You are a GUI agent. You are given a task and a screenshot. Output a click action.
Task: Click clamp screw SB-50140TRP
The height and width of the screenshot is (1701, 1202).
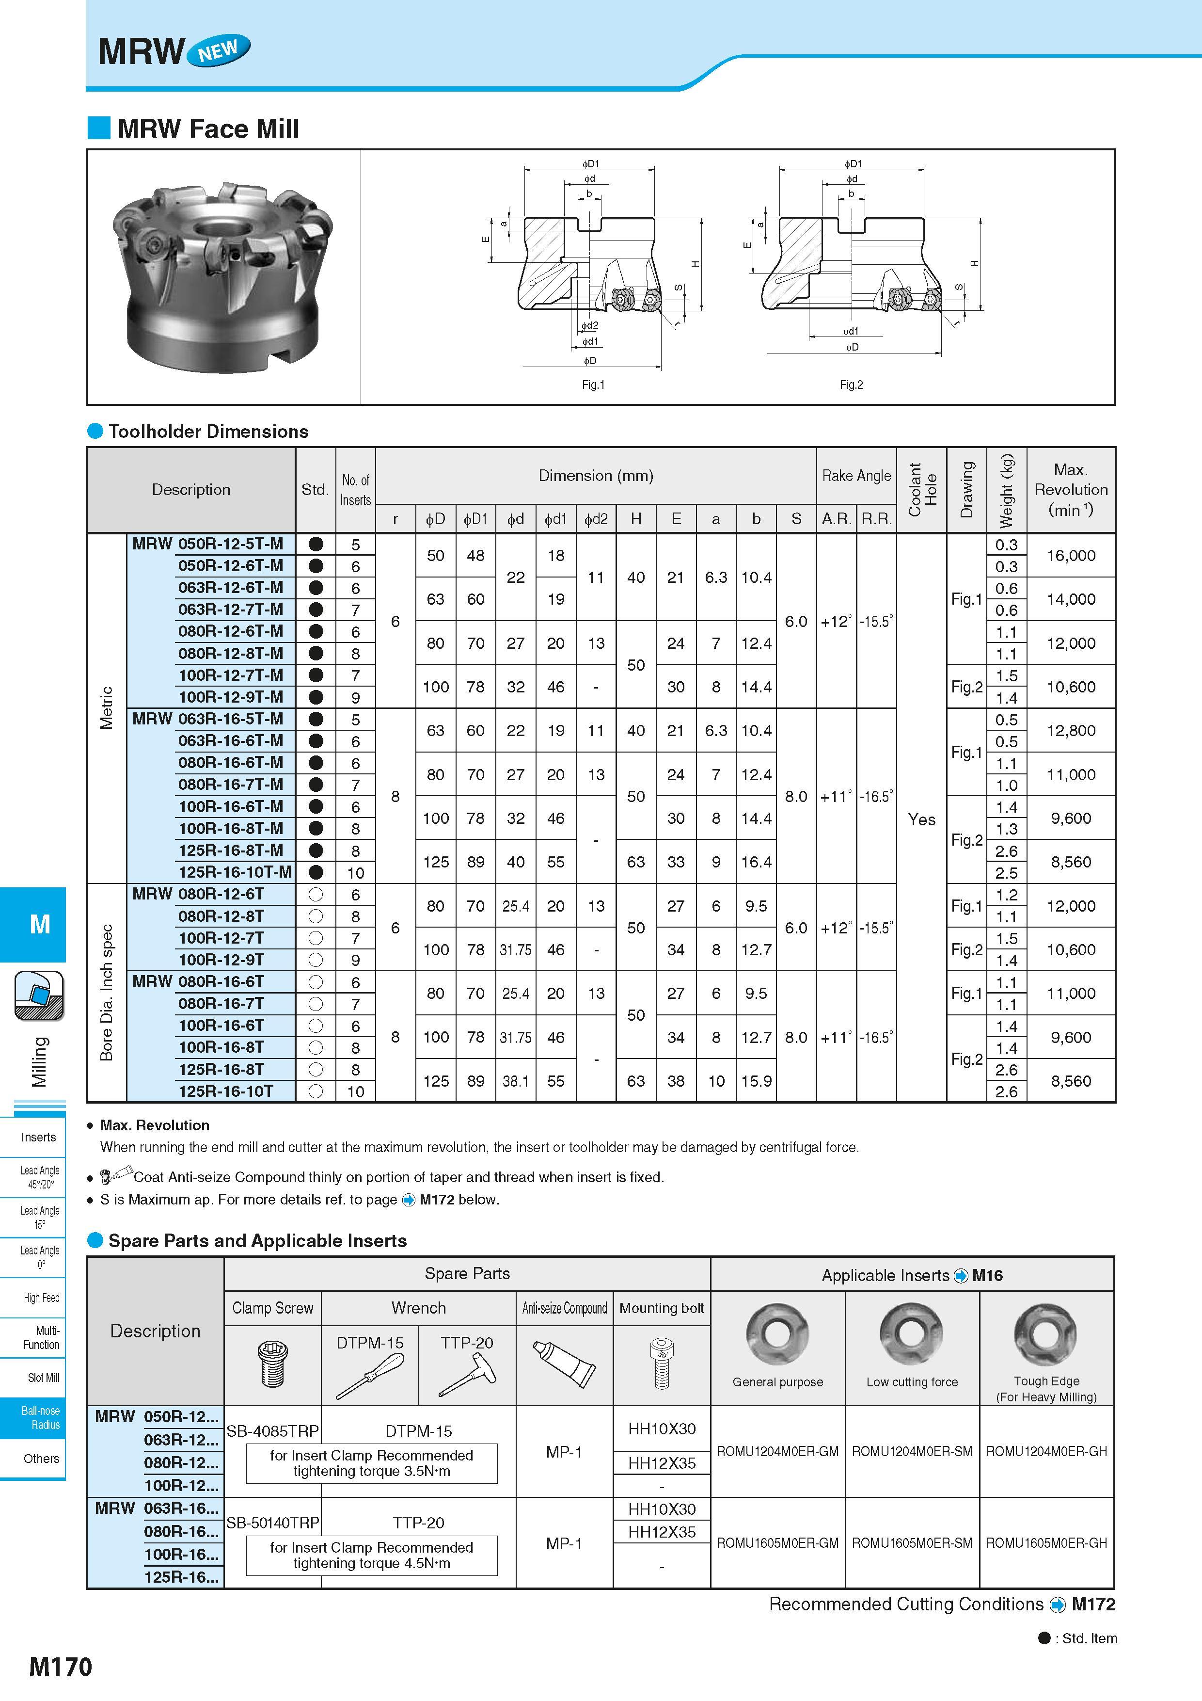pos(272,1523)
